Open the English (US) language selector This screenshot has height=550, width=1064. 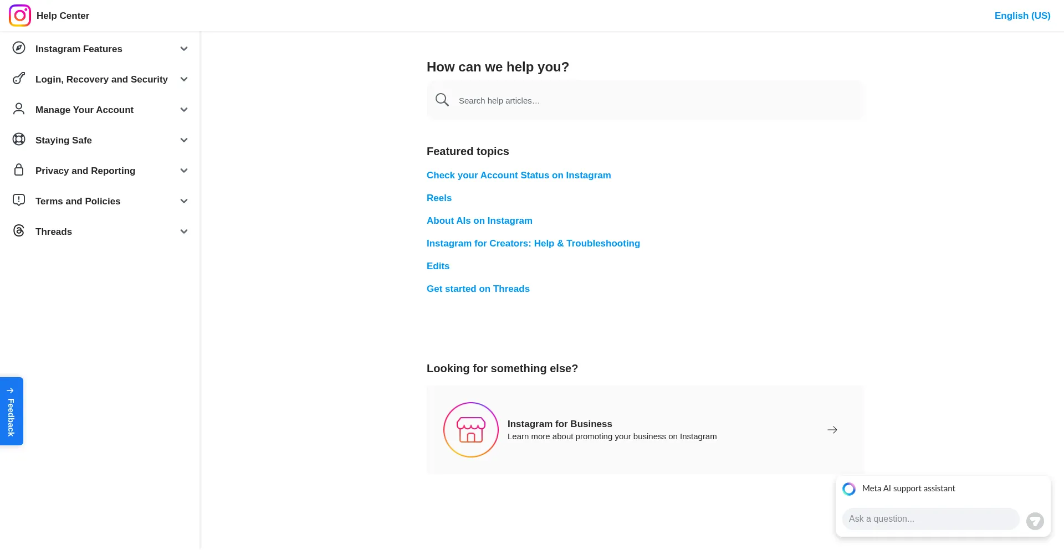(1022, 16)
